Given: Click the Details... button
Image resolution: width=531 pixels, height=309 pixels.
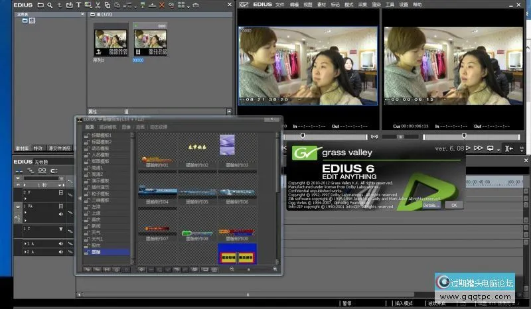Looking at the screenshot, I should tap(430, 205).
